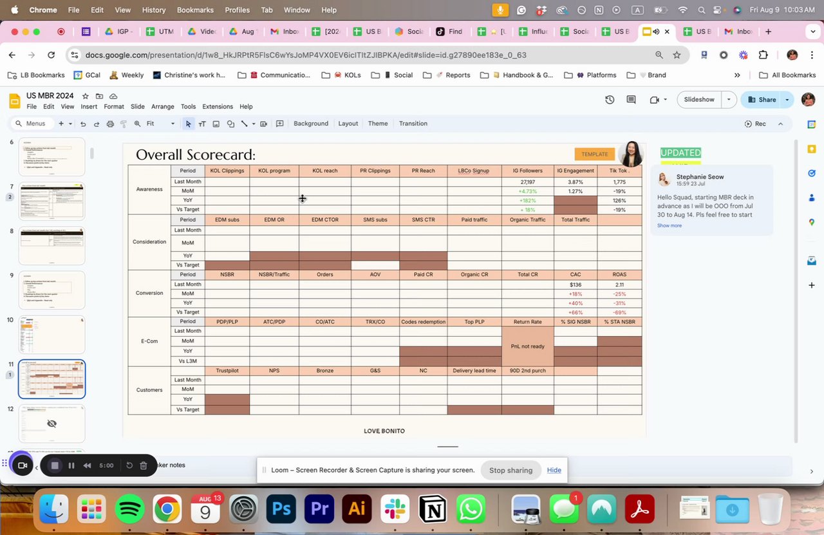Click the Menus search field

[31, 124]
